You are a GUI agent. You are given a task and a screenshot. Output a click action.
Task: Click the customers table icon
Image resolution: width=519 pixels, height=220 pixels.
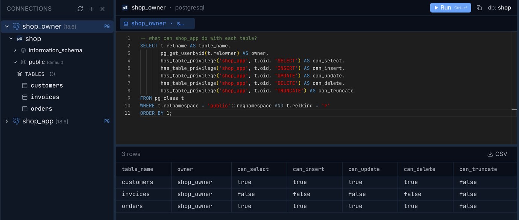tap(25, 86)
